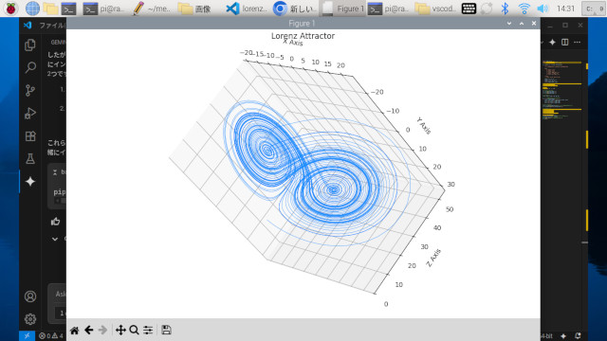Save the figure with floppy icon
This screenshot has height=341, width=607.
coord(166,330)
